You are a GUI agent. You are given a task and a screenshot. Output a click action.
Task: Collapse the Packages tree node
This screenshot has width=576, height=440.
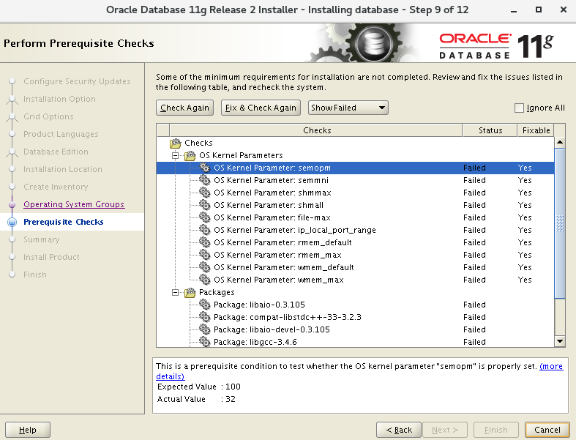click(176, 293)
